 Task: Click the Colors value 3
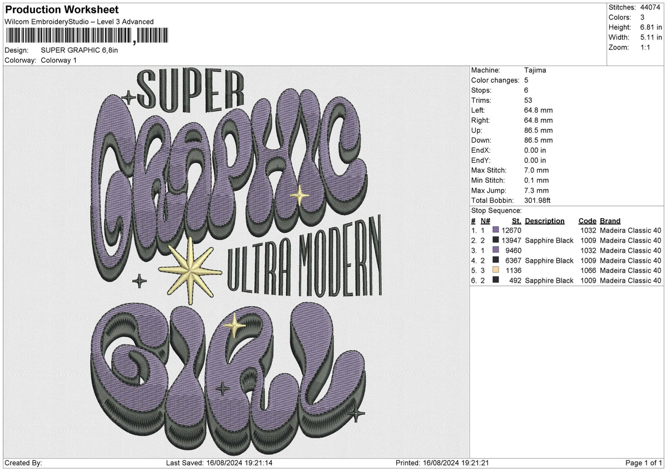point(642,17)
